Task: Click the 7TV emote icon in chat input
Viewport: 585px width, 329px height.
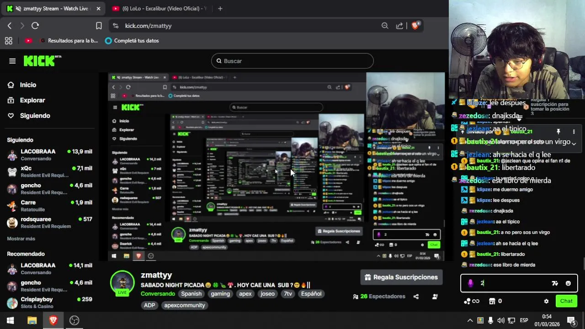Action: (555, 283)
